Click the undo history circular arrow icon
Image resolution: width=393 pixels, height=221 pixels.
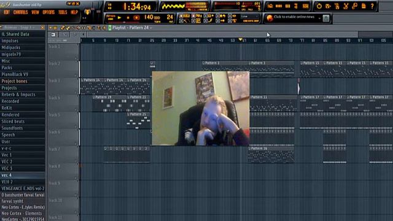(319, 6)
